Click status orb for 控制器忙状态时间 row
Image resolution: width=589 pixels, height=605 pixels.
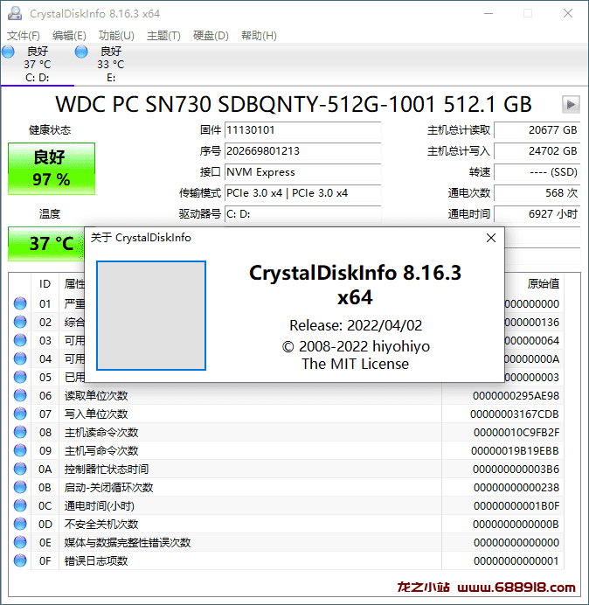[x=20, y=469]
